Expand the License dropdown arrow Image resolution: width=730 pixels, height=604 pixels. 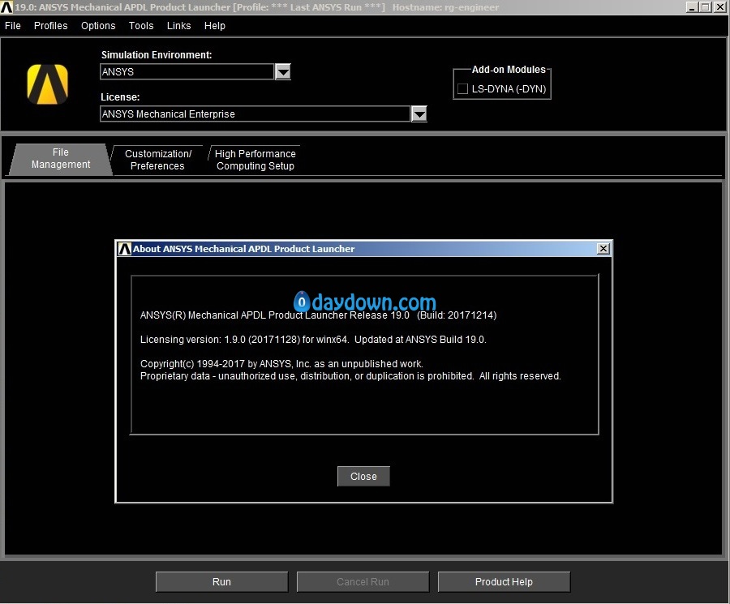click(x=419, y=114)
